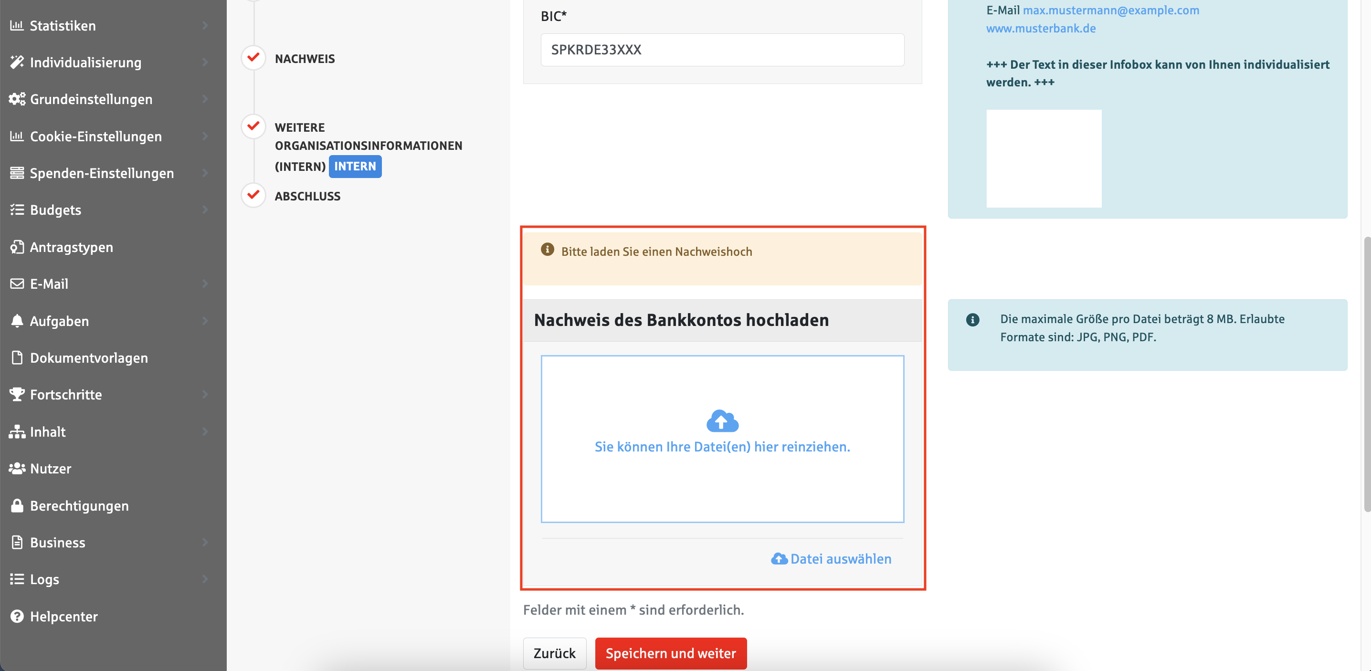Screen dimensions: 1371x671
Task: Click the Grundeinstellungen gears icon
Action: 17,99
